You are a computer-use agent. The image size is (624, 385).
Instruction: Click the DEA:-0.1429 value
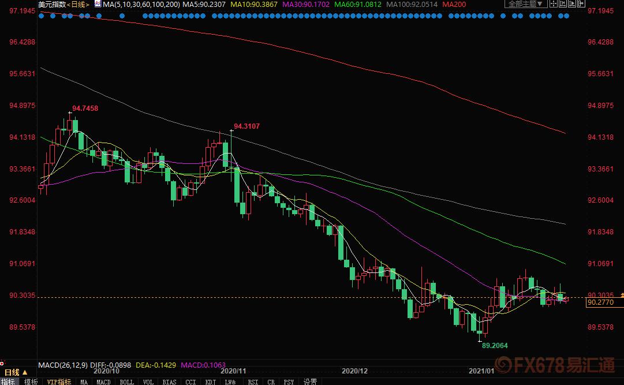156,365
